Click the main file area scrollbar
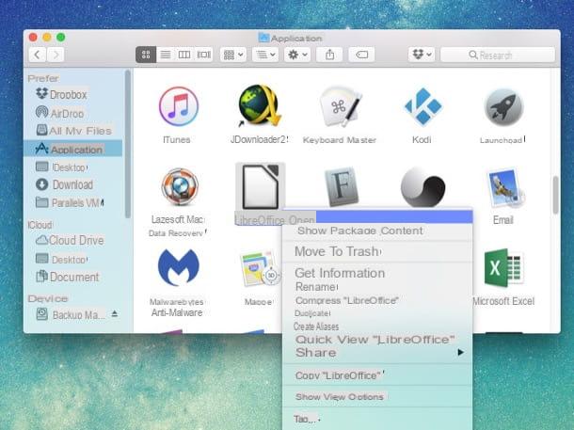Screen dimensions: 574x430 556,195
